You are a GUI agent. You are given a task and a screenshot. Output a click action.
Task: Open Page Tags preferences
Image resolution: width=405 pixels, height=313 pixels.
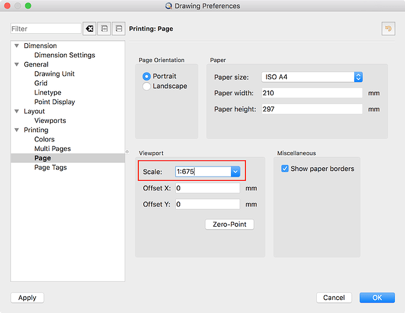point(51,167)
